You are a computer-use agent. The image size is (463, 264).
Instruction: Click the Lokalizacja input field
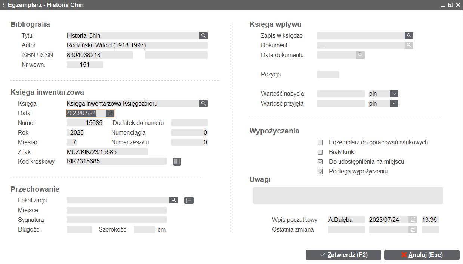(118, 200)
